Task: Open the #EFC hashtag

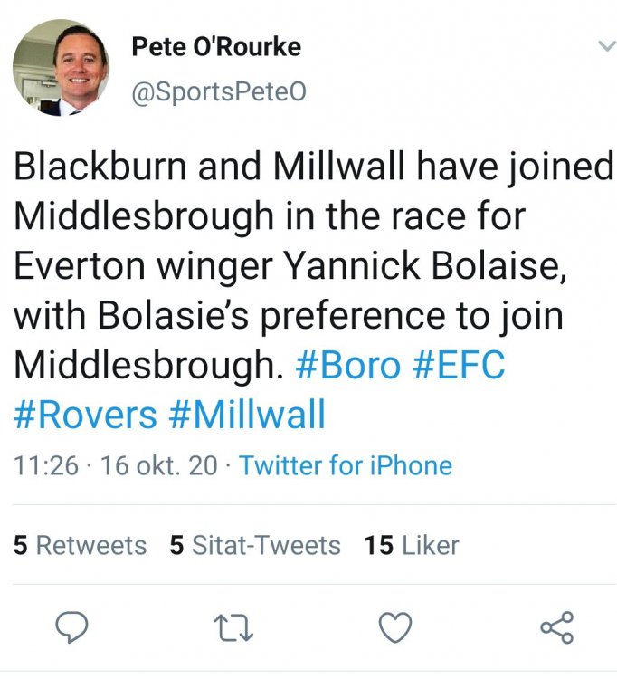Action: (x=460, y=366)
